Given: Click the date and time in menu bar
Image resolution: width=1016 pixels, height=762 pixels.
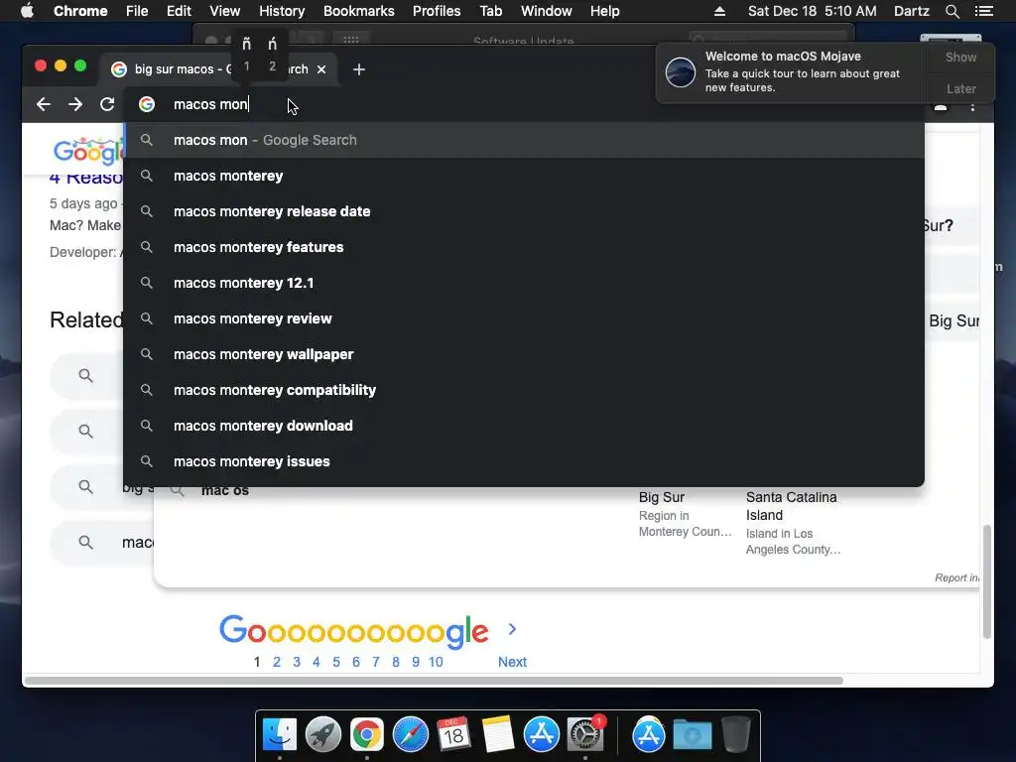Looking at the screenshot, I should [812, 11].
